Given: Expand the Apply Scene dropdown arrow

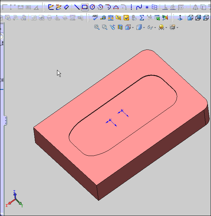Looking at the screenshot, I should (166, 28).
